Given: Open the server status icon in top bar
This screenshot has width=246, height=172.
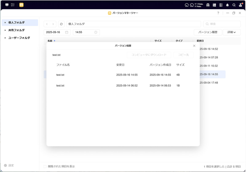Looking at the screenshot, I should point(221,5).
